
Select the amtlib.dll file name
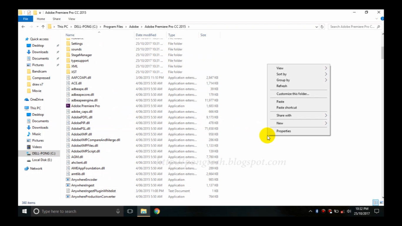click(x=78, y=174)
